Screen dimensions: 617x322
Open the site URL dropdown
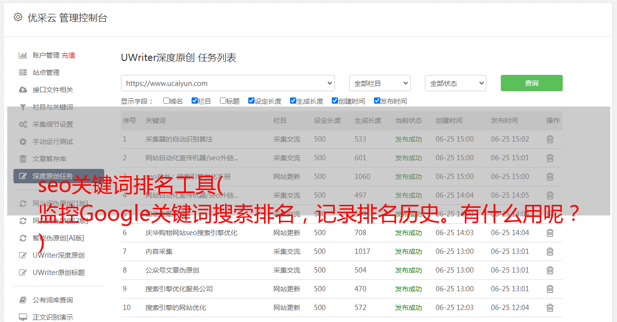[x=228, y=83]
